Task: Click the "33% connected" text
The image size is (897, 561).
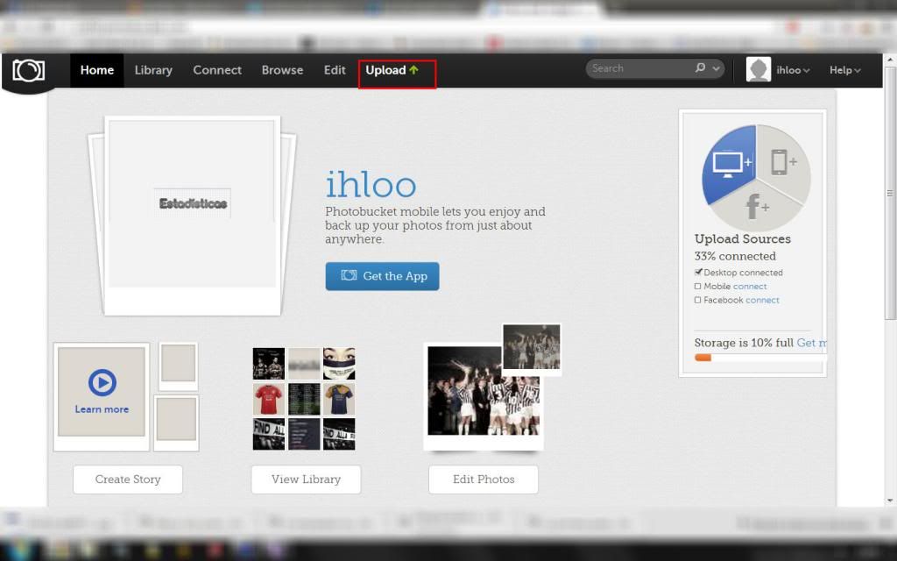Action: point(735,256)
